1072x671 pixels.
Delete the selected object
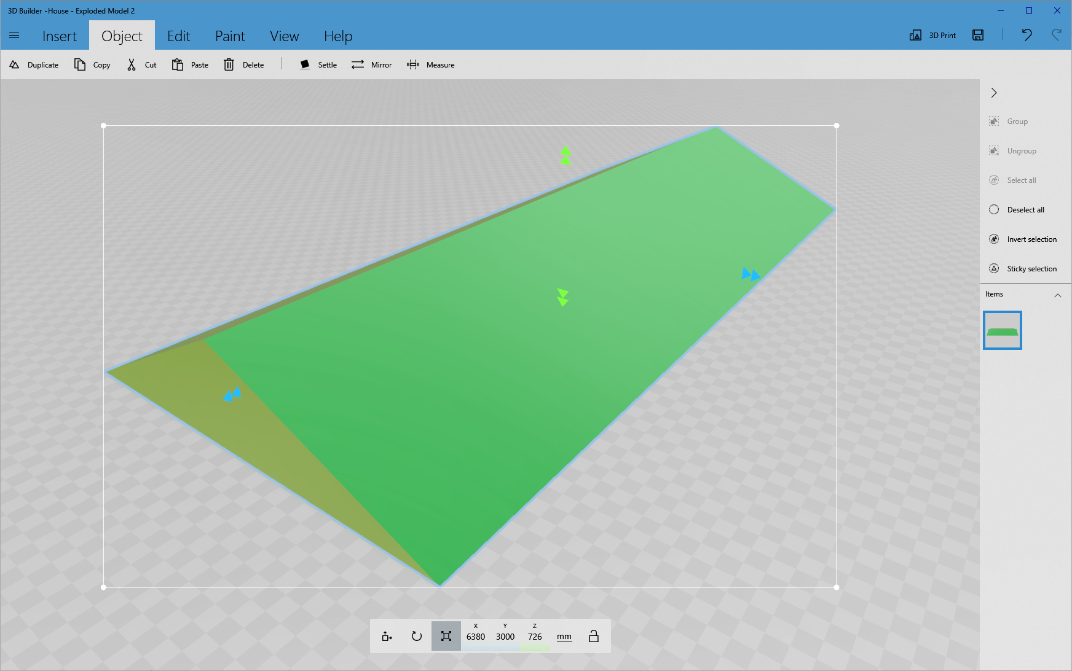[x=244, y=64]
